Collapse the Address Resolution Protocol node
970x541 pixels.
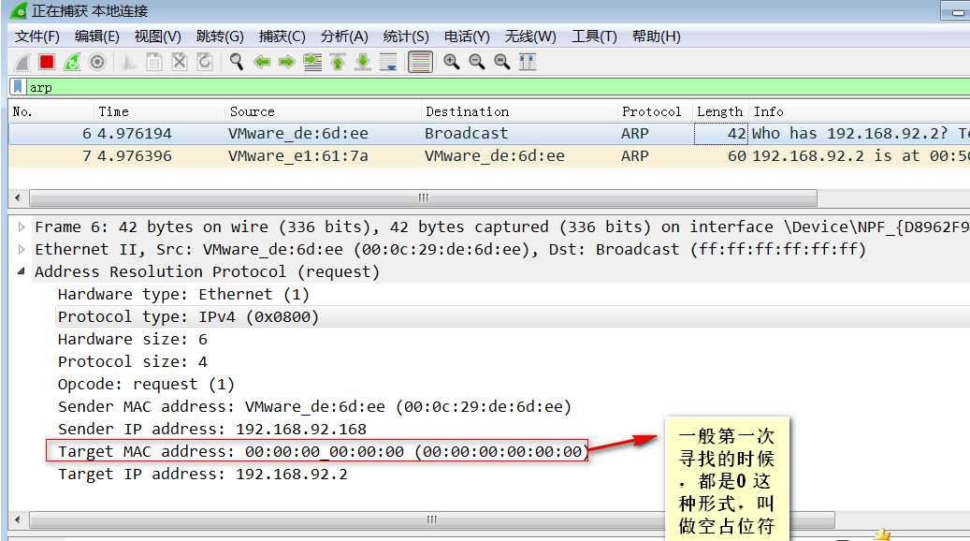click(x=22, y=271)
